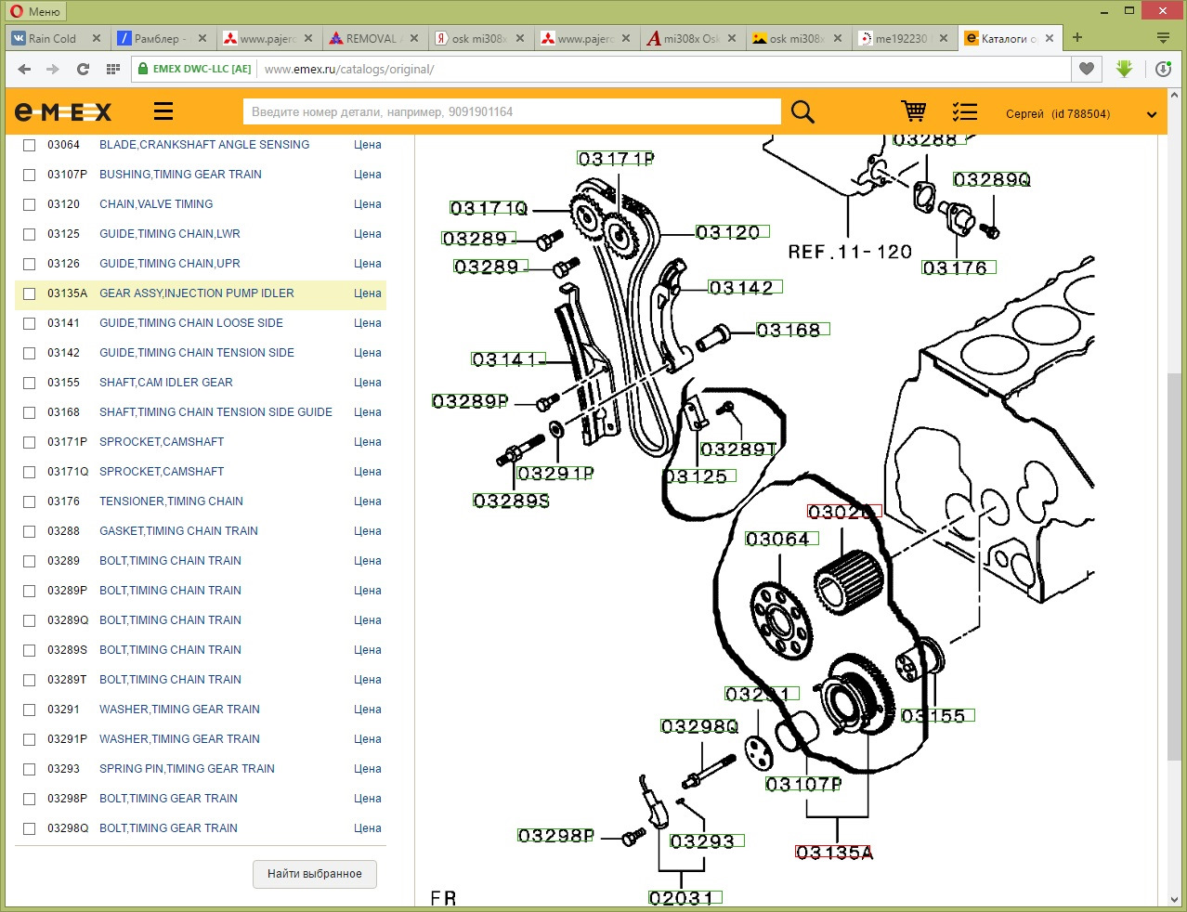Switch to the REMOVAL browser tab

(x=371, y=38)
